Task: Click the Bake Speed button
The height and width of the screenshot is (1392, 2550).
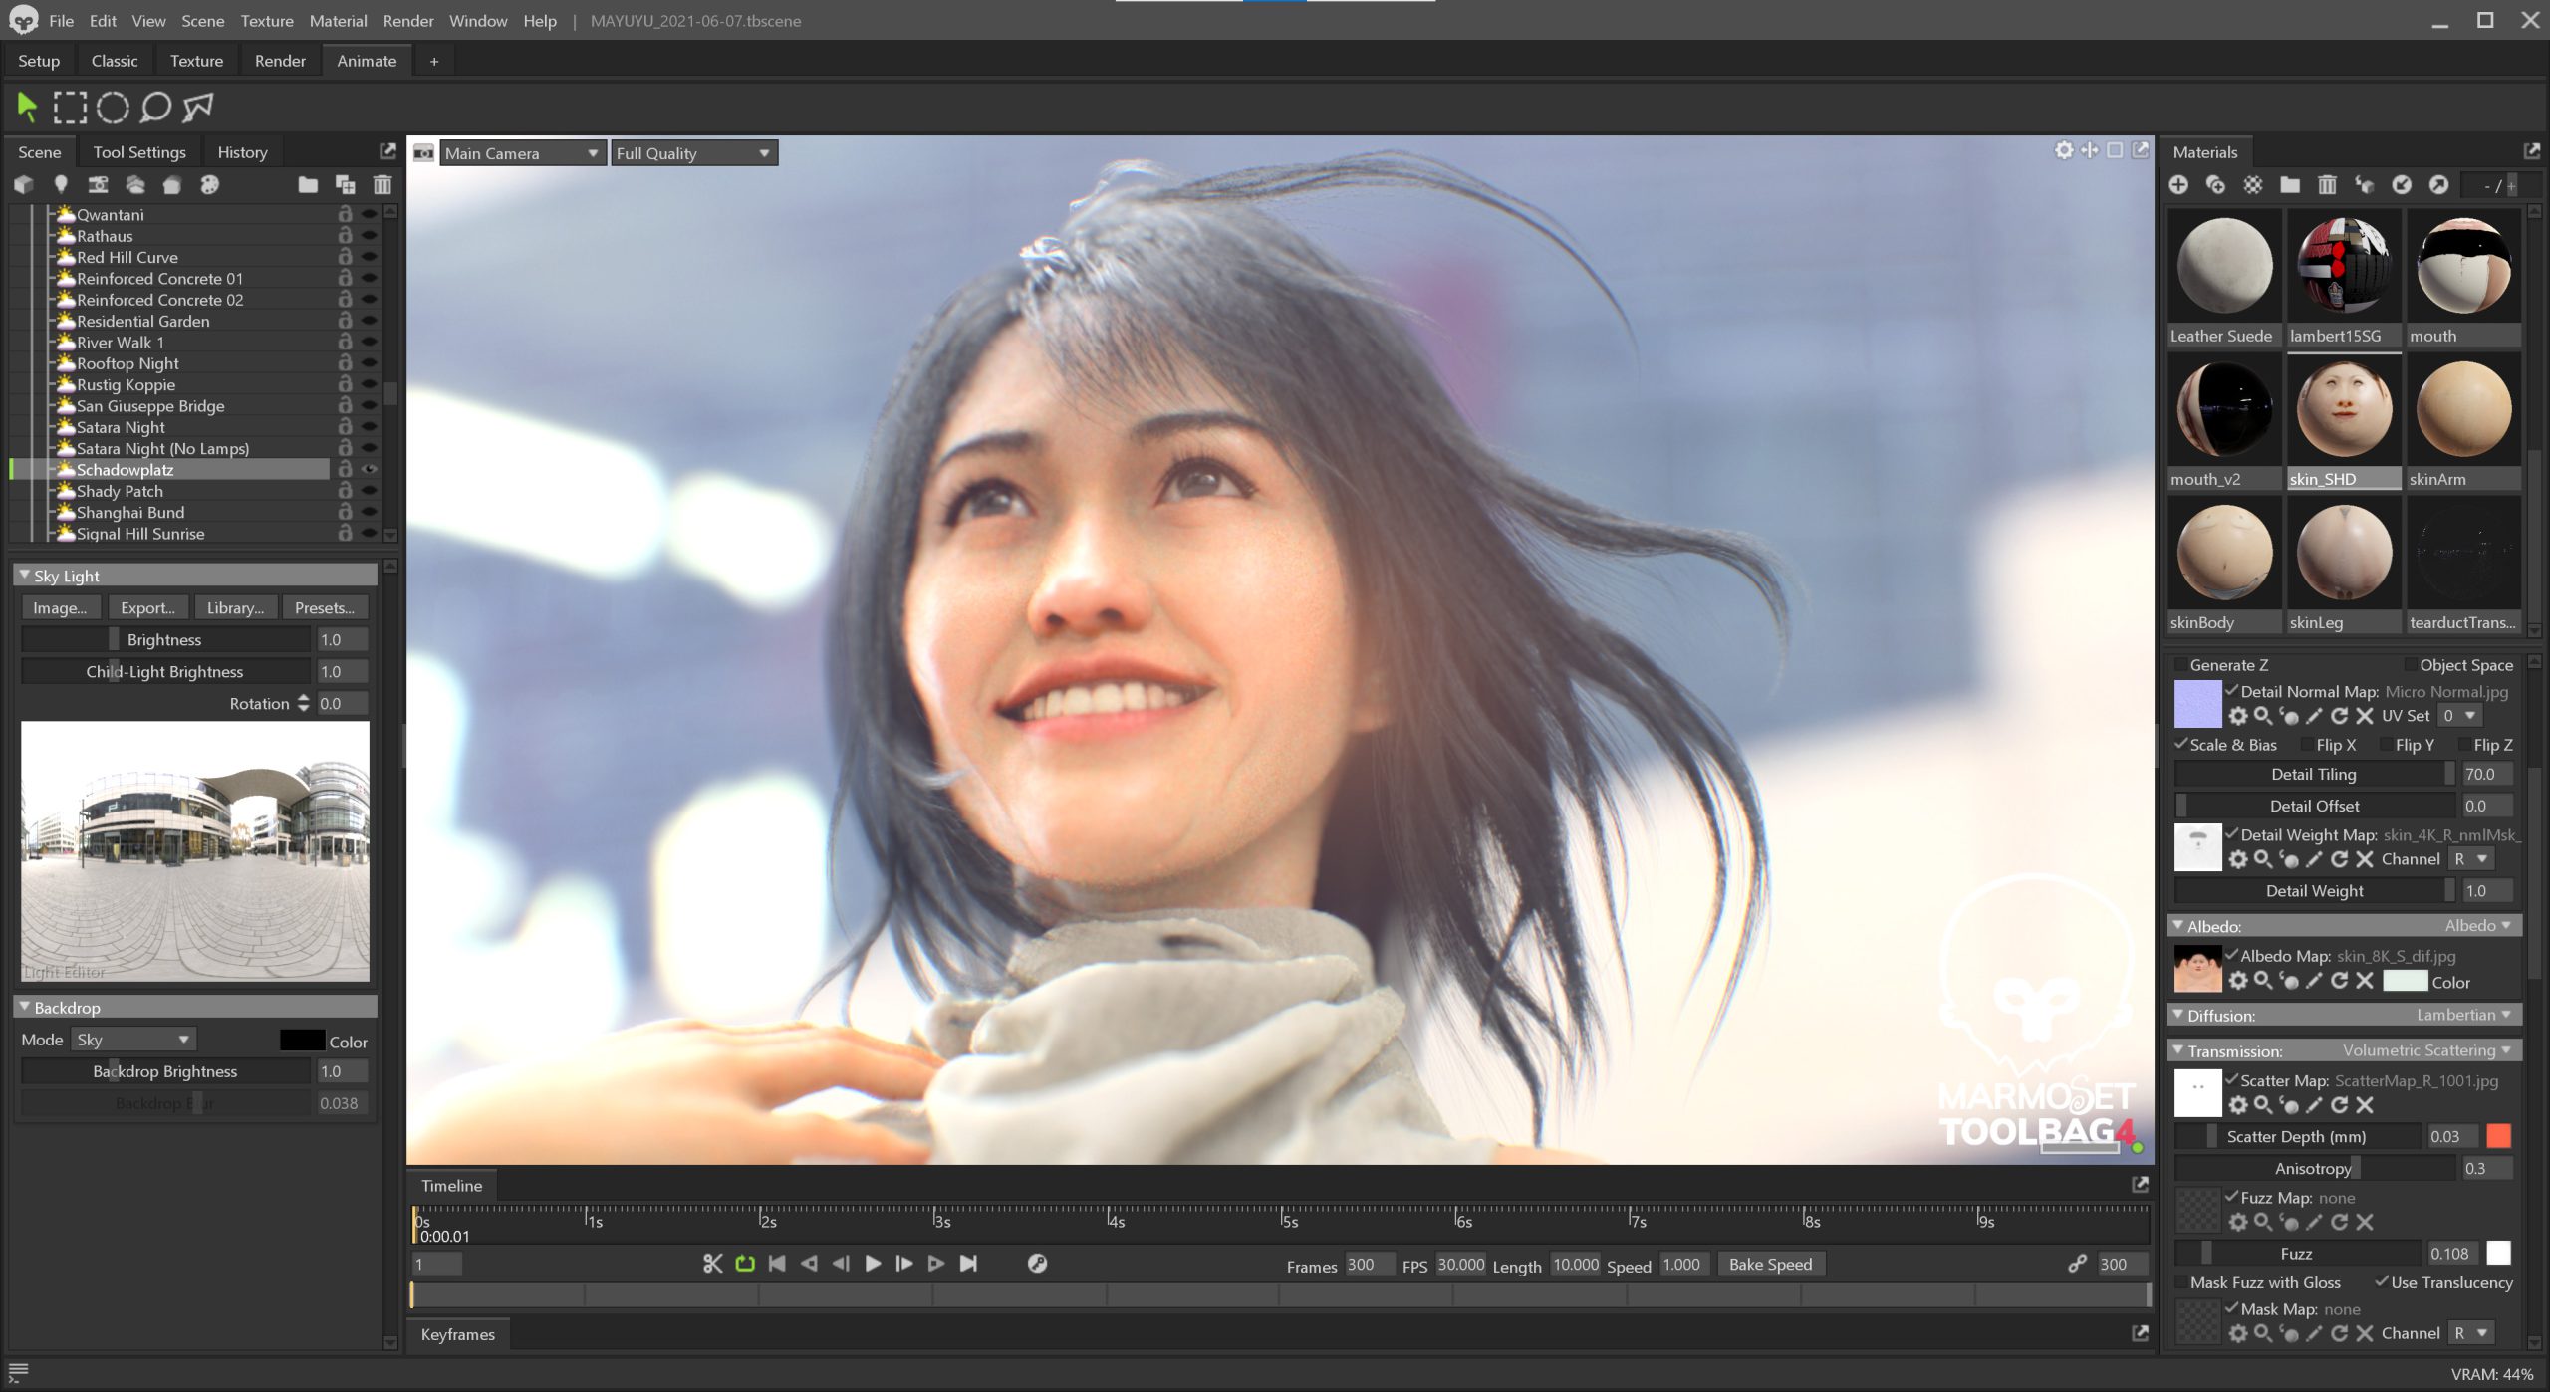Action: pos(1770,1265)
